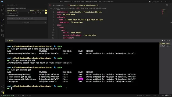Toggle primary side bar layout
The image size is (172, 97).
150,2
